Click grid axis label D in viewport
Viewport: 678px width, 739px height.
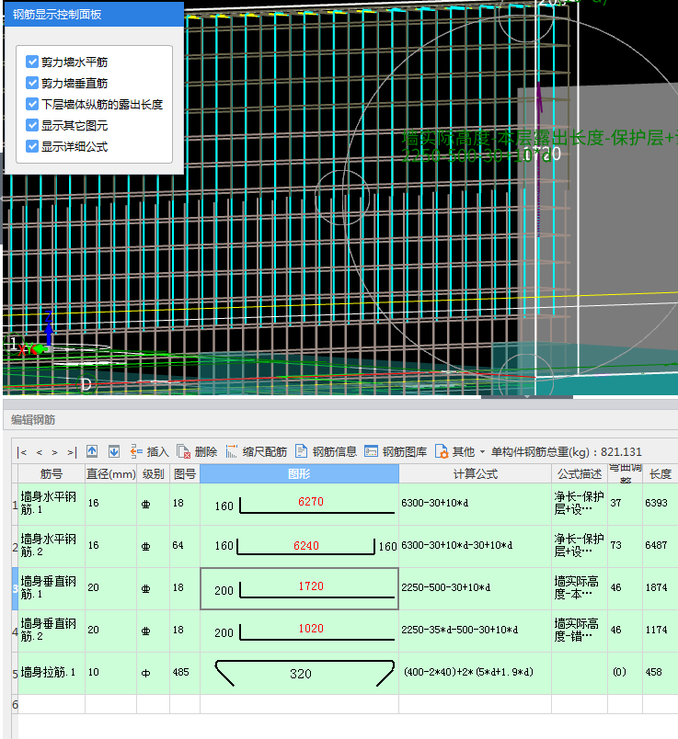[x=86, y=384]
